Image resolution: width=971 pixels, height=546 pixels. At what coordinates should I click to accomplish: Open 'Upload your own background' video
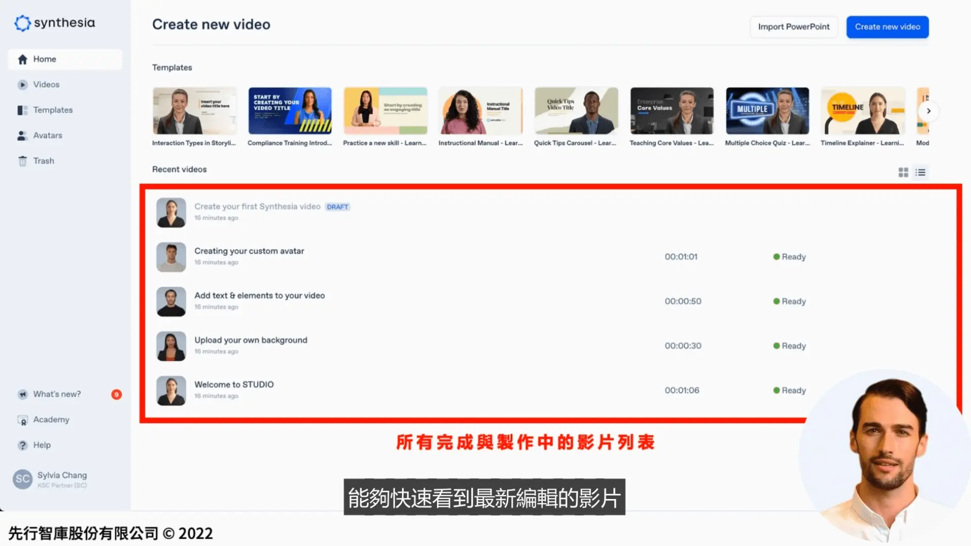[251, 340]
